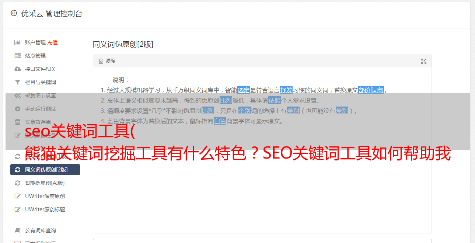The width and height of the screenshot is (475, 243).
Task: Click the red 充值 link
Action: pos(52,42)
